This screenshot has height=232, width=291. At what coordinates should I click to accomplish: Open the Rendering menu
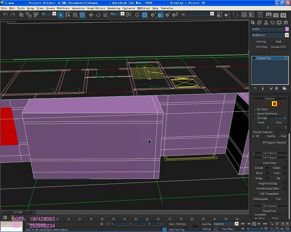pyautogui.click(x=114, y=8)
